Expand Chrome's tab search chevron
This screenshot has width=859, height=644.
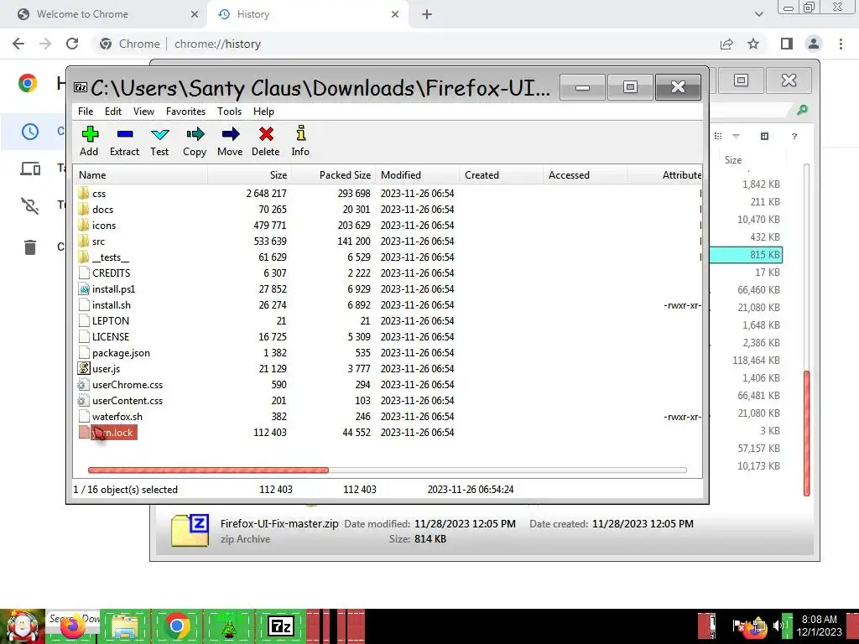[758, 14]
